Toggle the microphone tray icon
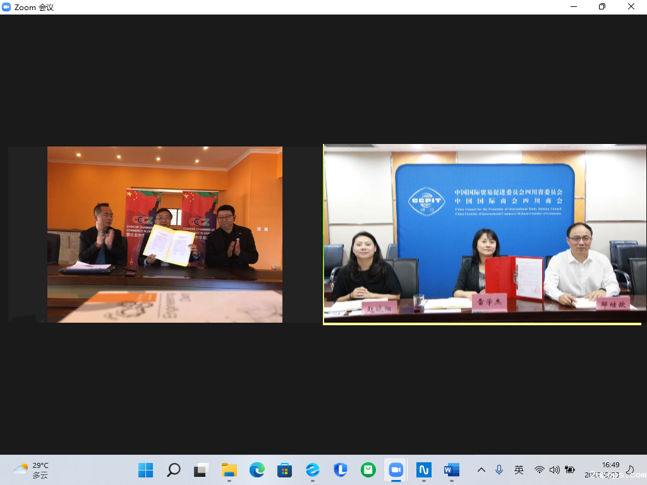The width and height of the screenshot is (647, 485). pos(499,470)
